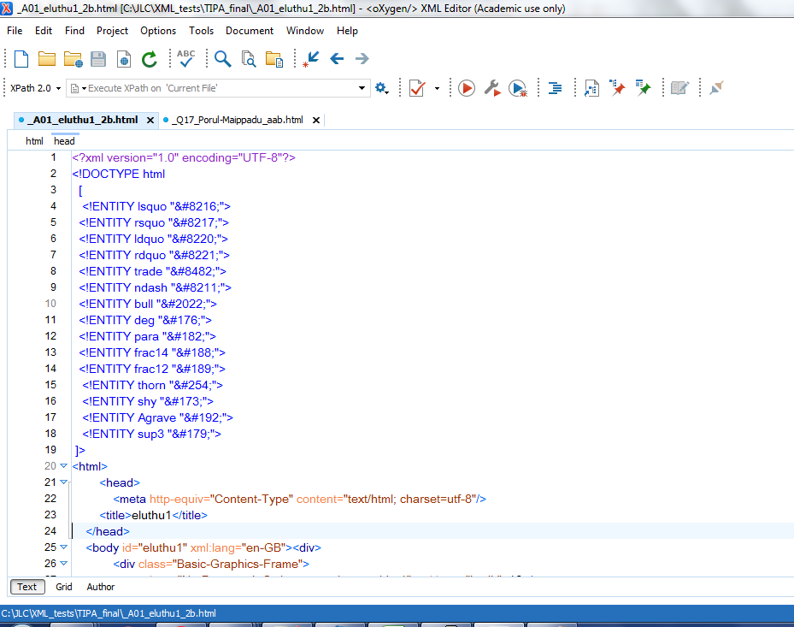Switch to Grid editing mode
This screenshot has height=627, width=794.
pyautogui.click(x=64, y=587)
